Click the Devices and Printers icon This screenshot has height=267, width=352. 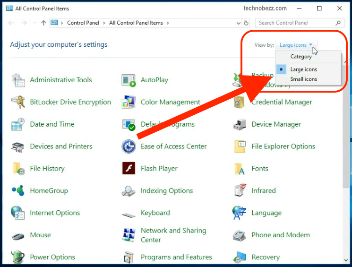click(x=18, y=146)
